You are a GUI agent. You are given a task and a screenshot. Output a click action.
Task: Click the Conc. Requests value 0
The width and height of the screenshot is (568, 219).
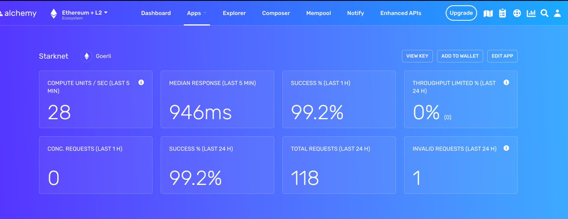pyautogui.click(x=53, y=178)
